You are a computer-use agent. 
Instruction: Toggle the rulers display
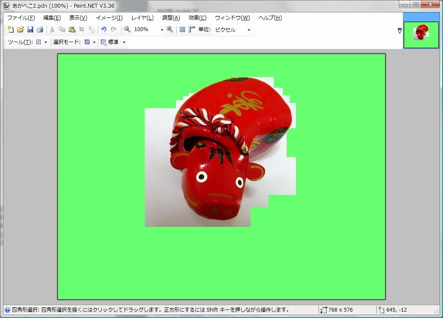(x=192, y=29)
